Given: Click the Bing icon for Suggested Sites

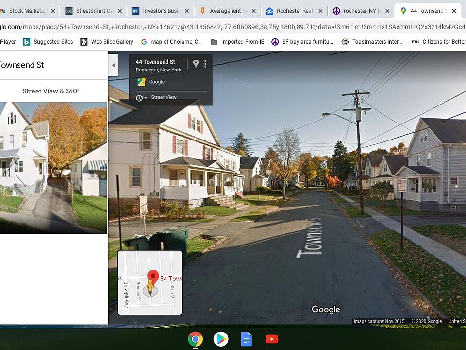Looking at the screenshot, I should pos(26,42).
